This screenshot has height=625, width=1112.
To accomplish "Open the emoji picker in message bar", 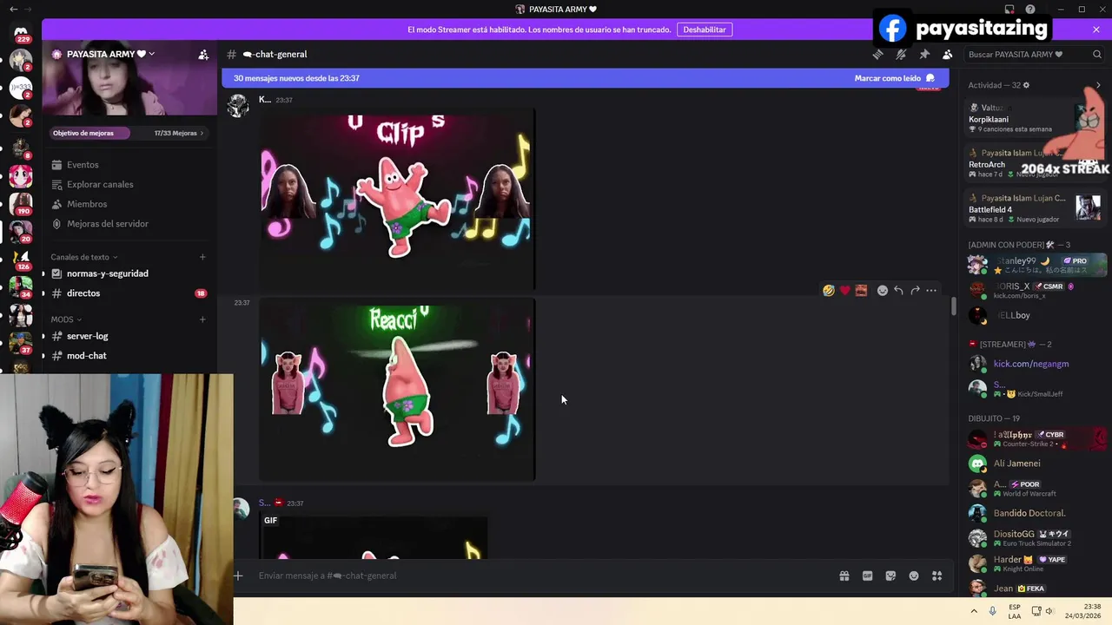I will [914, 576].
